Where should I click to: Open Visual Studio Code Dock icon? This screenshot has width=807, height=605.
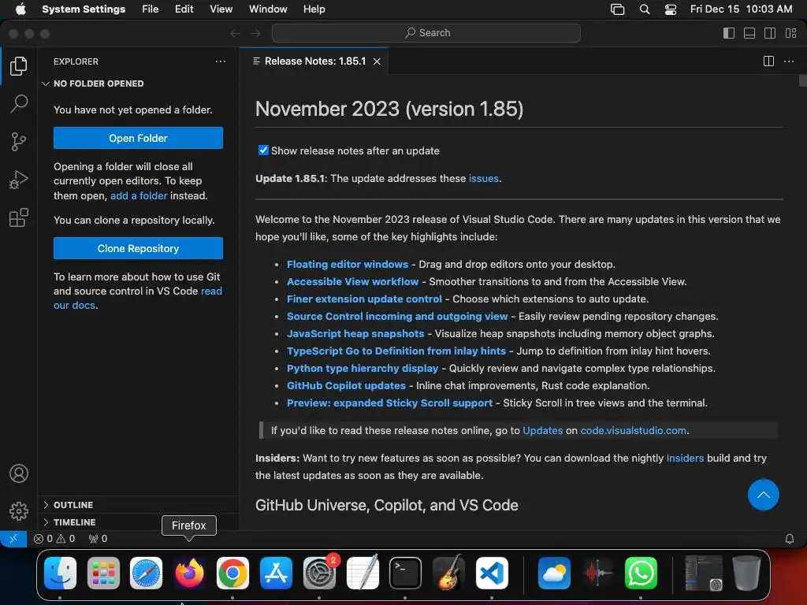pyautogui.click(x=492, y=573)
